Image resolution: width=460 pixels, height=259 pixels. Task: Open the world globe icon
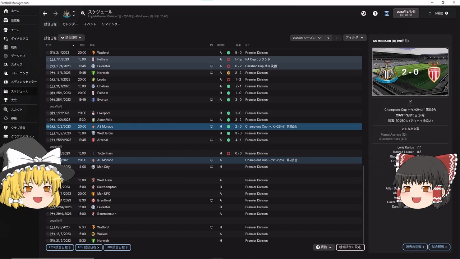(364, 13)
